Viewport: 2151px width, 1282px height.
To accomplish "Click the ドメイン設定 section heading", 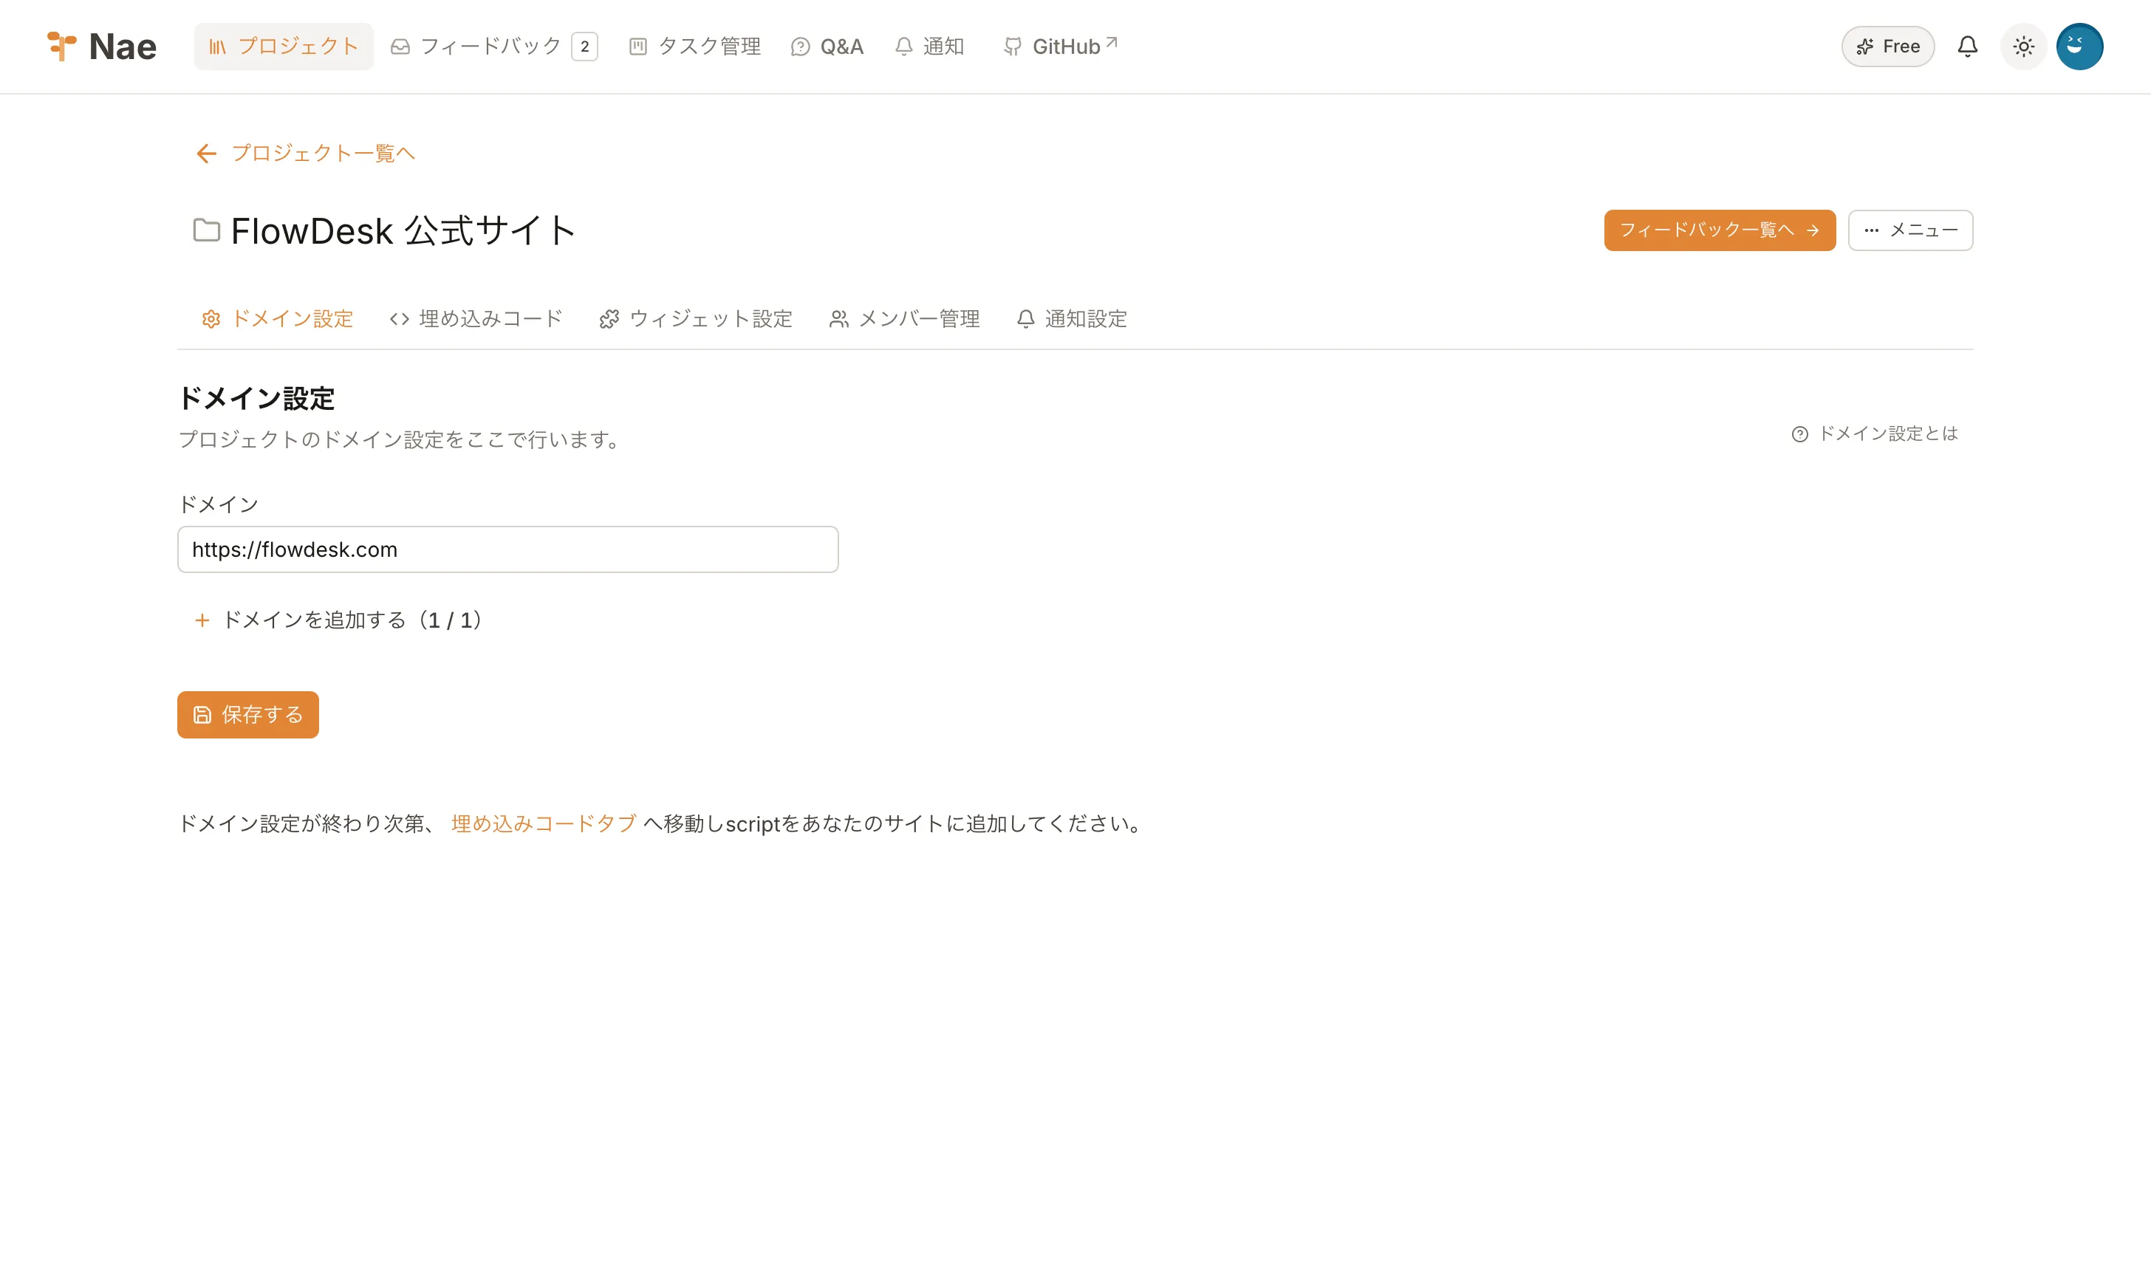I will [x=256, y=398].
